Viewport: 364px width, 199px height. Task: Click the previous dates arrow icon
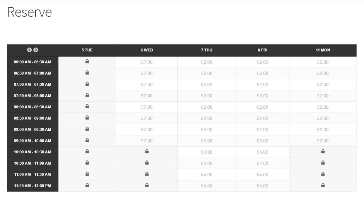coord(30,50)
